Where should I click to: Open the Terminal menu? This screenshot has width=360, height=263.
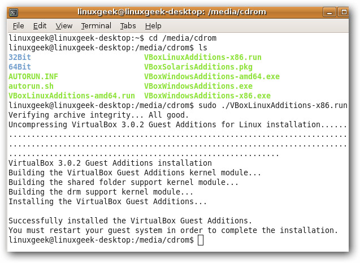click(96, 25)
